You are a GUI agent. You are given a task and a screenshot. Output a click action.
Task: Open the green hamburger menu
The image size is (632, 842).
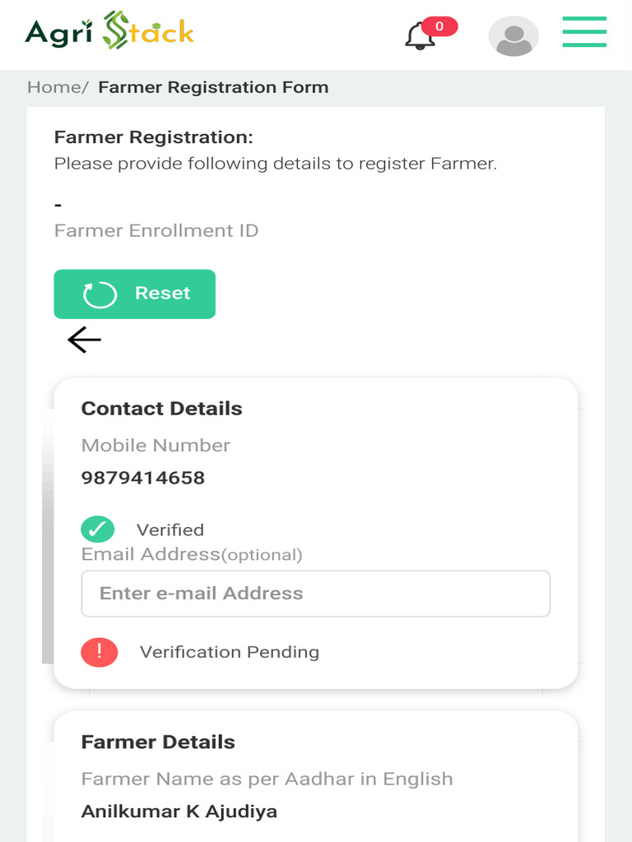584,32
